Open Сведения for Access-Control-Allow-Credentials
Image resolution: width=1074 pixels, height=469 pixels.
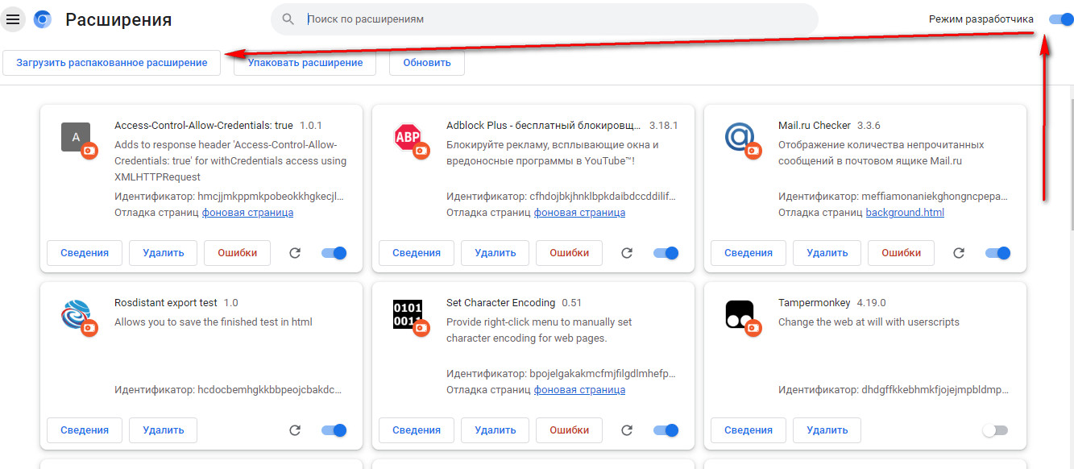[85, 253]
